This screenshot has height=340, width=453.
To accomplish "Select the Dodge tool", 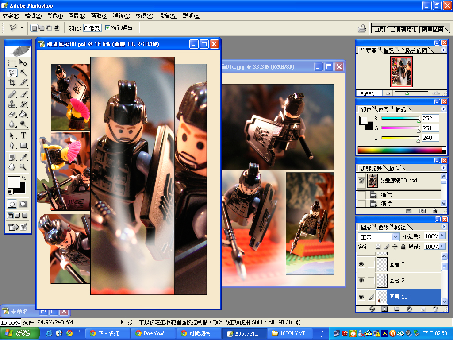I will point(23,124).
